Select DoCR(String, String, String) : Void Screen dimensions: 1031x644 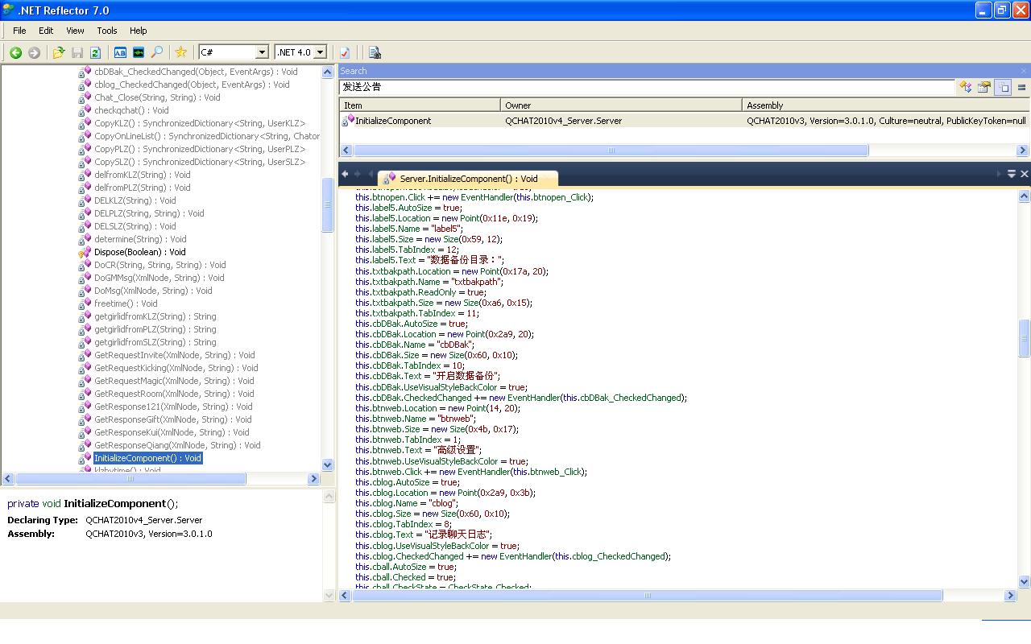(159, 265)
